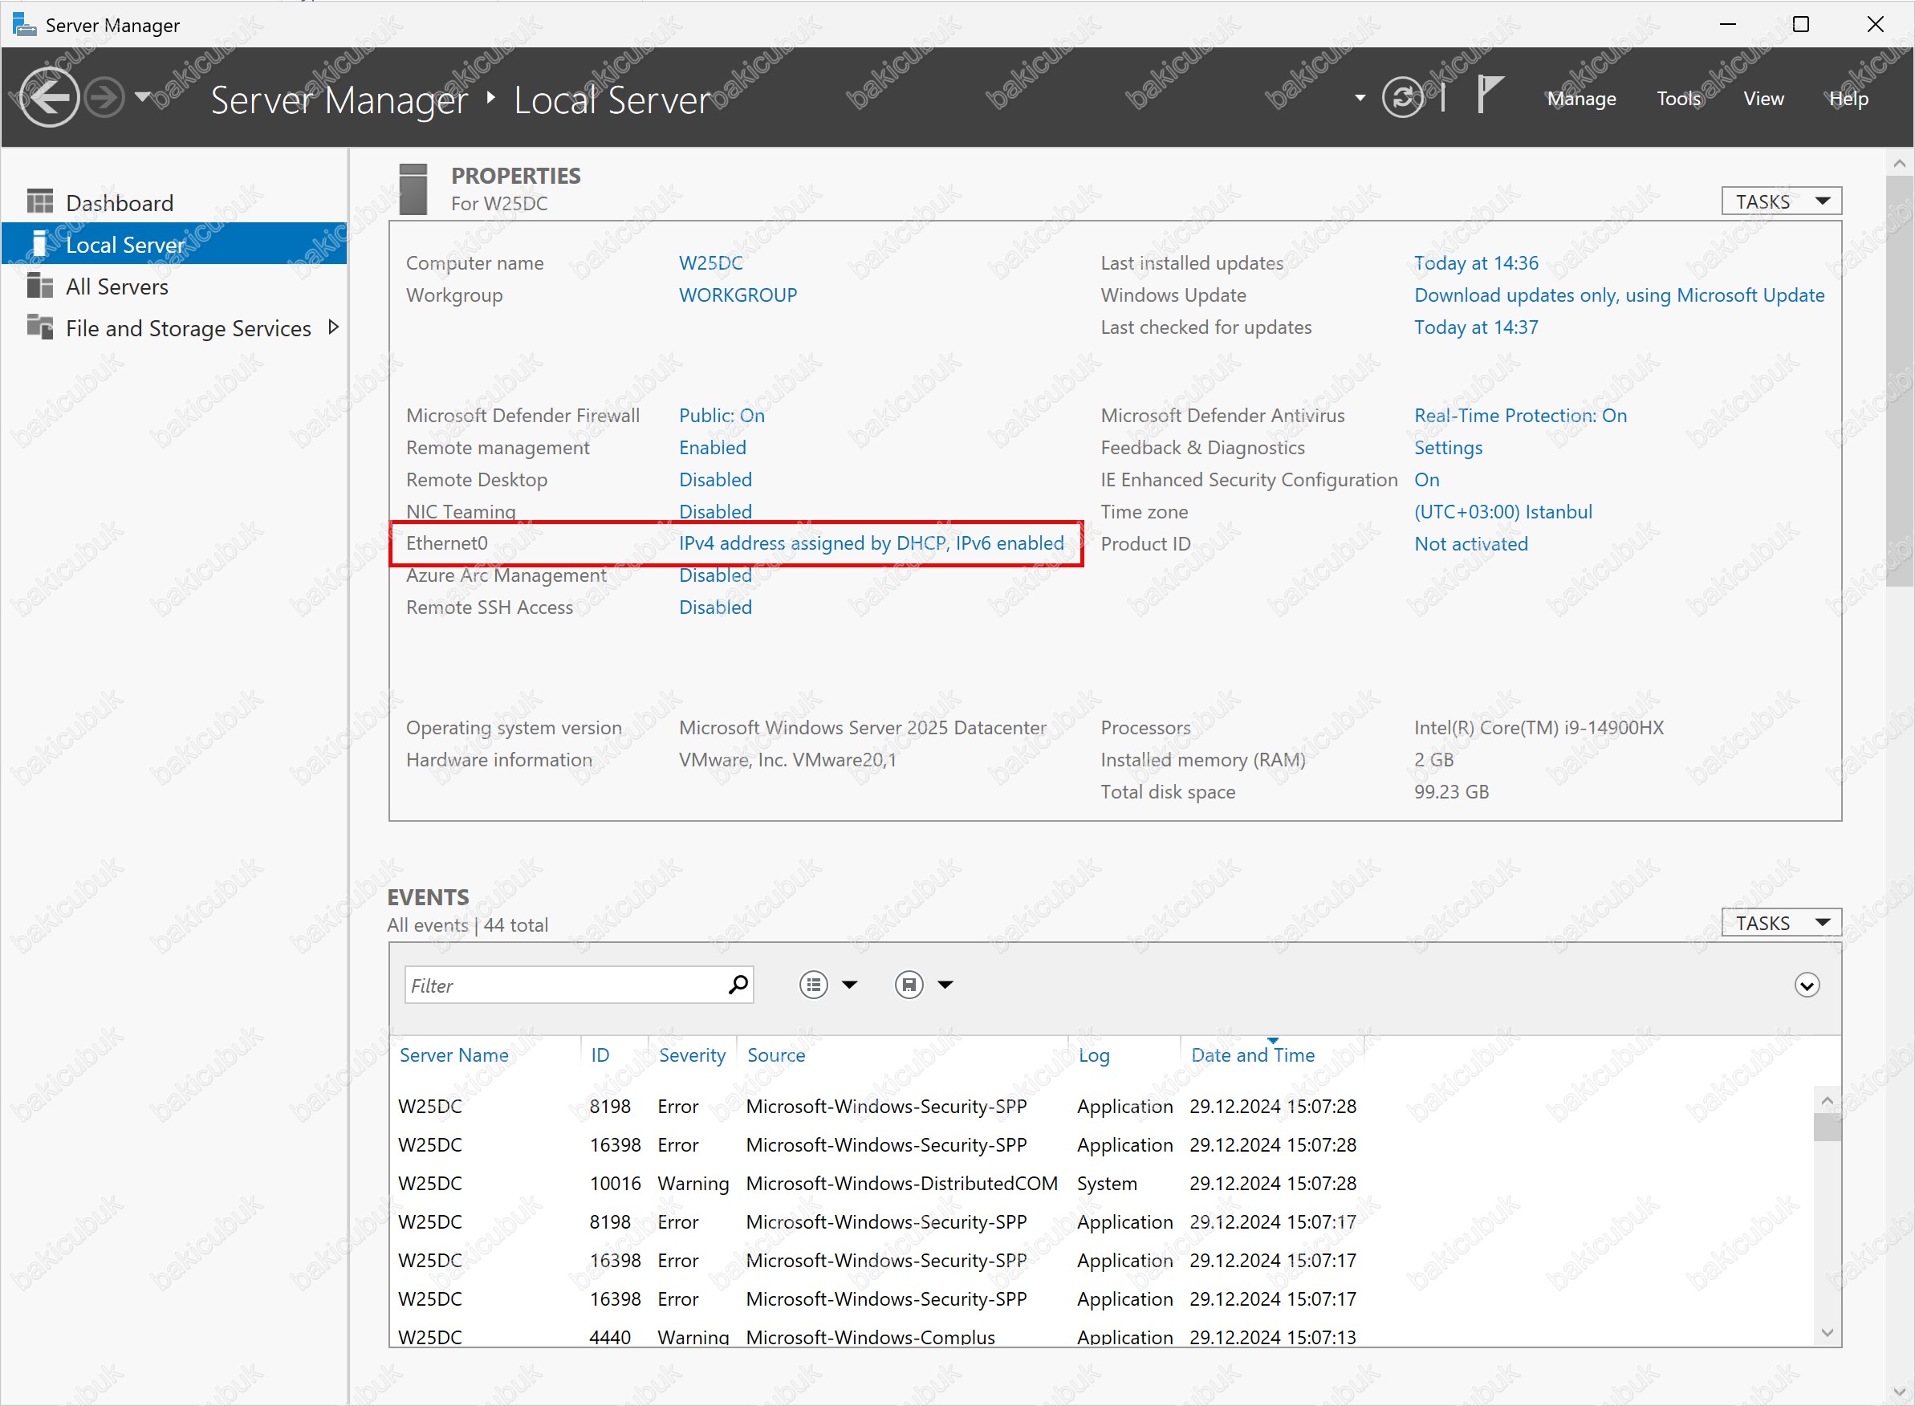Expand the events filter chevron button

coord(1806,985)
